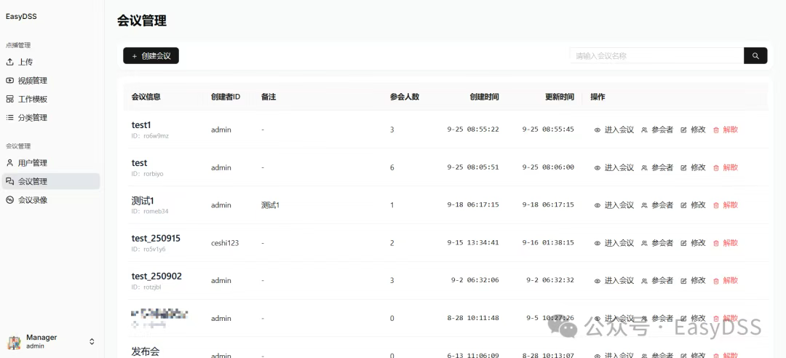The width and height of the screenshot is (786, 358).
Task: Click the 创建者ID column header
Action: pos(226,98)
